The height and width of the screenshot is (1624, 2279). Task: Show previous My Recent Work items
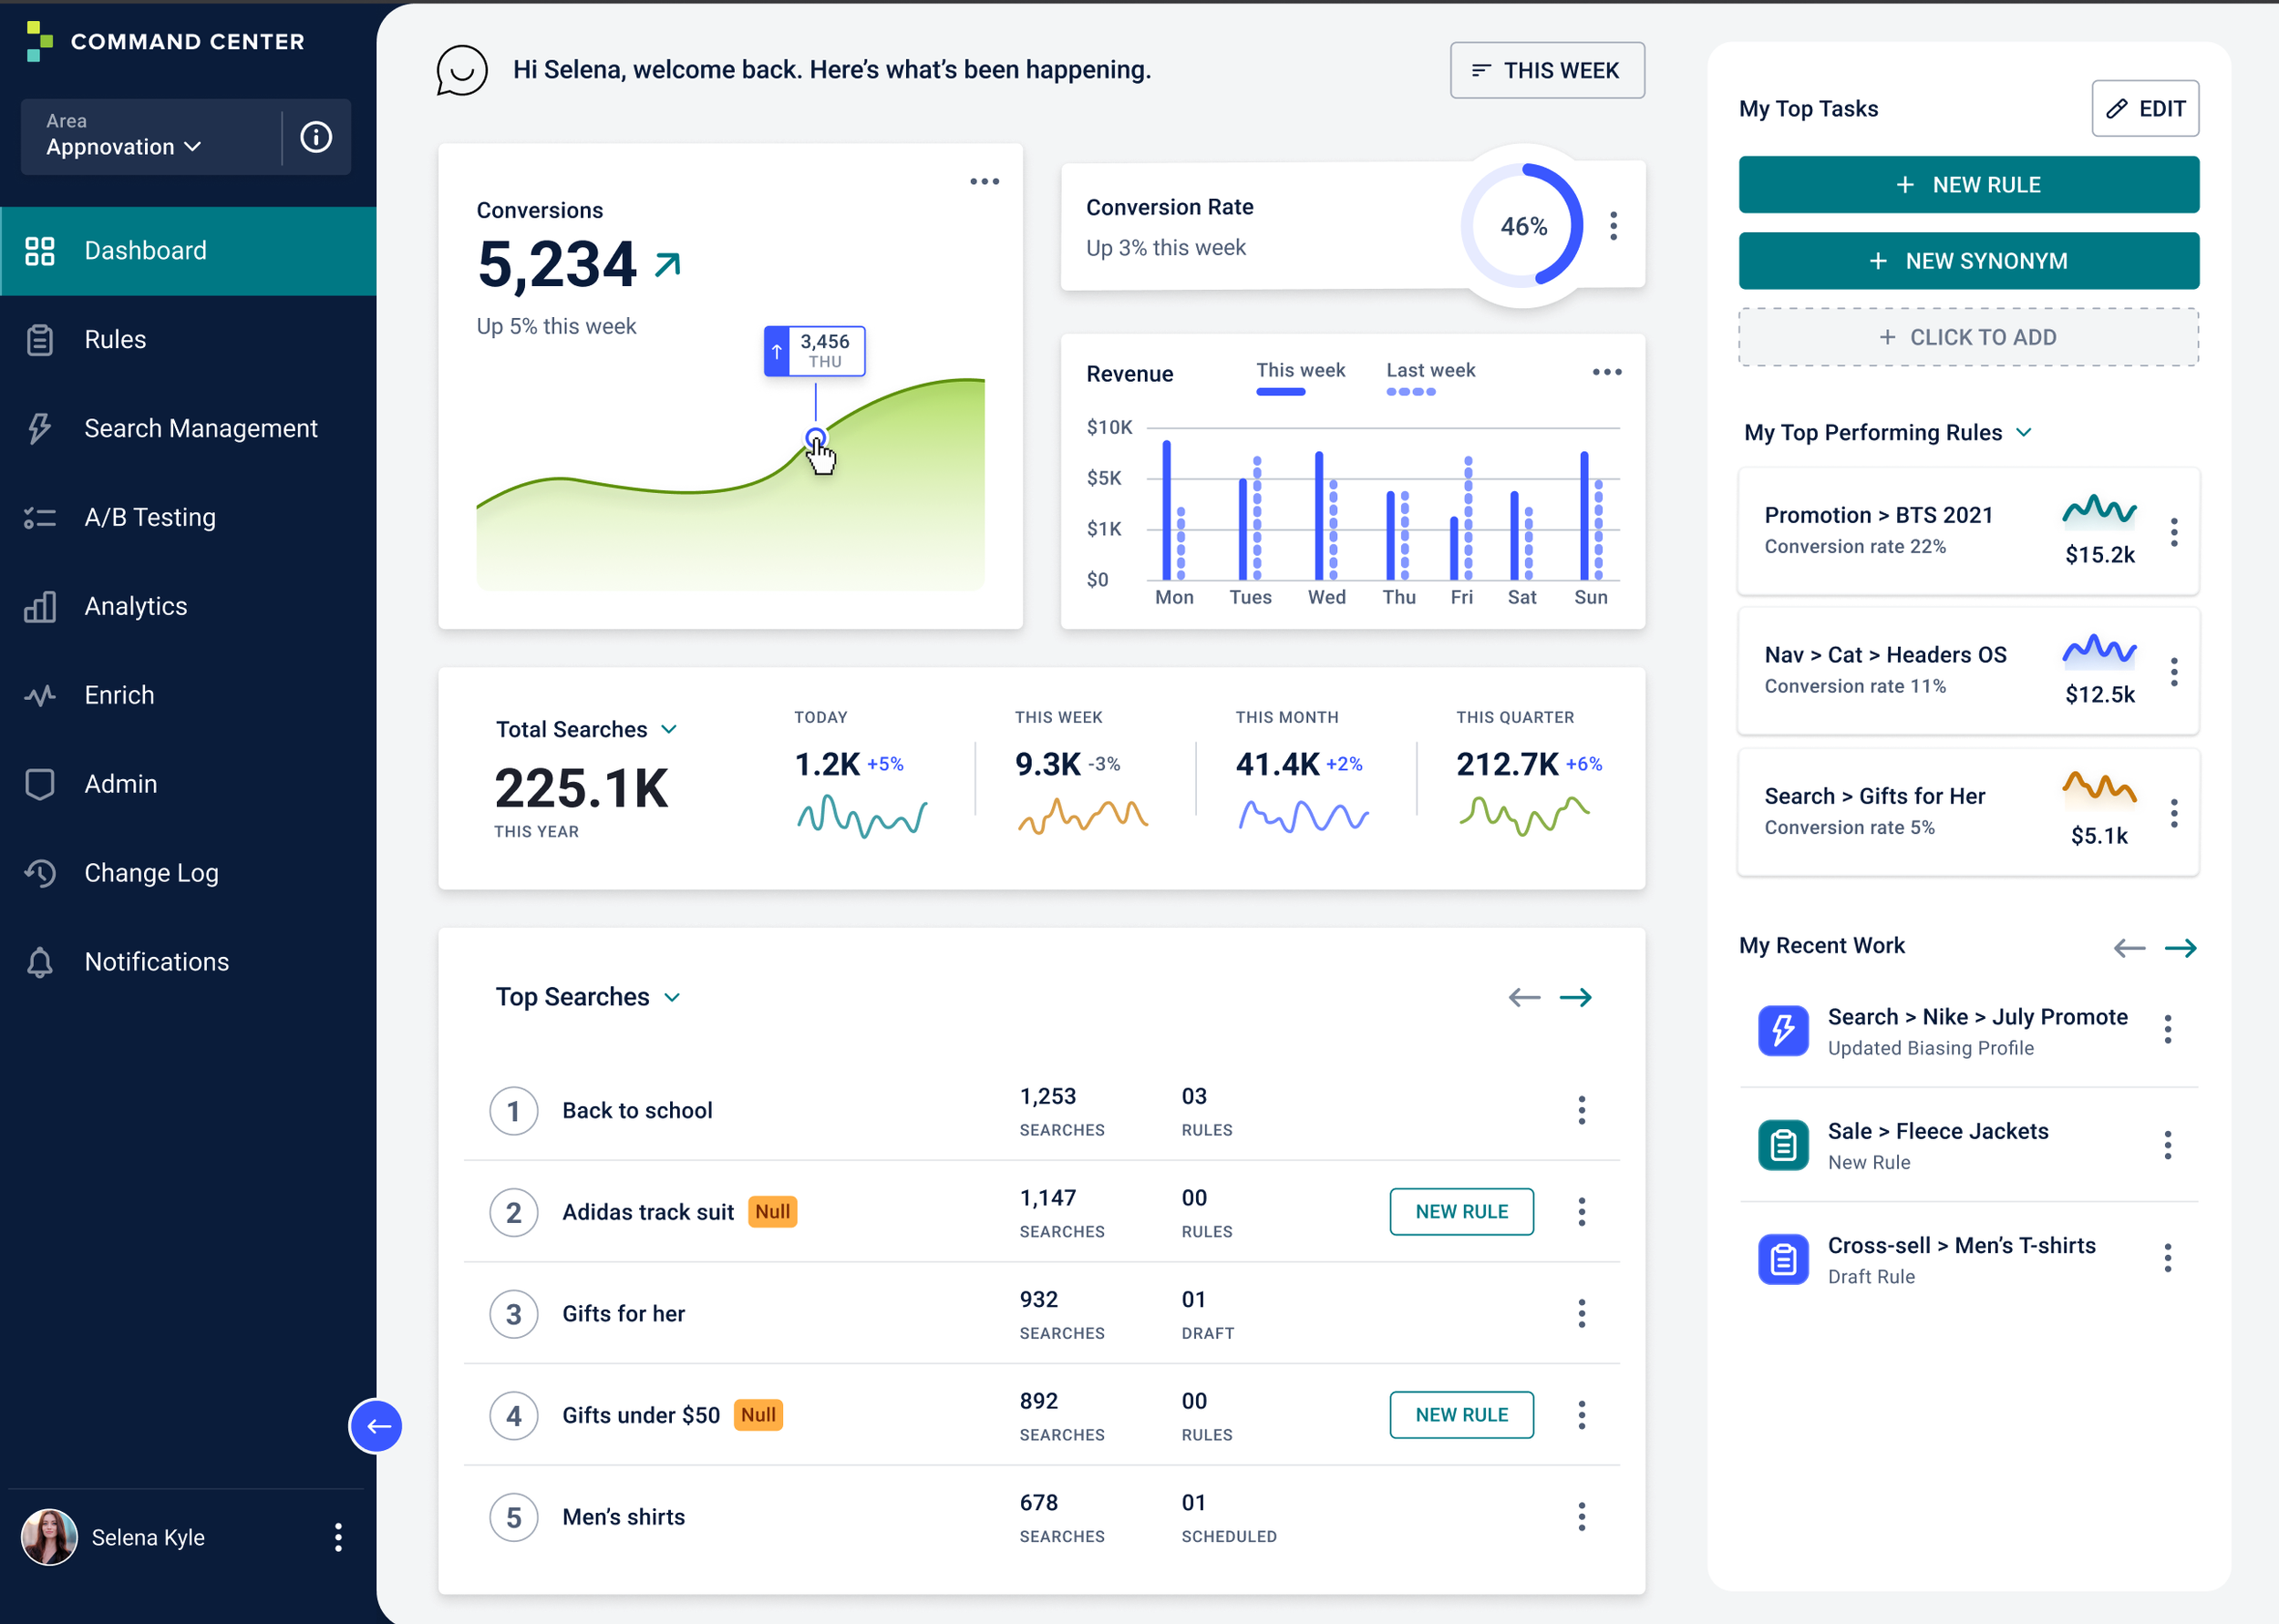tap(2129, 947)
